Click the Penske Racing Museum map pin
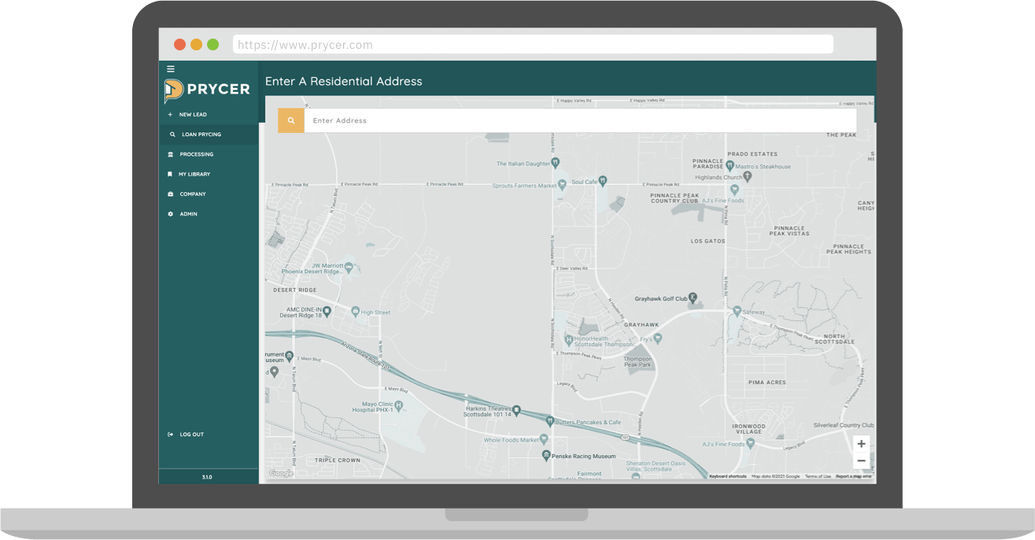This screenshot has width=1035, height=540. (545, 456)
